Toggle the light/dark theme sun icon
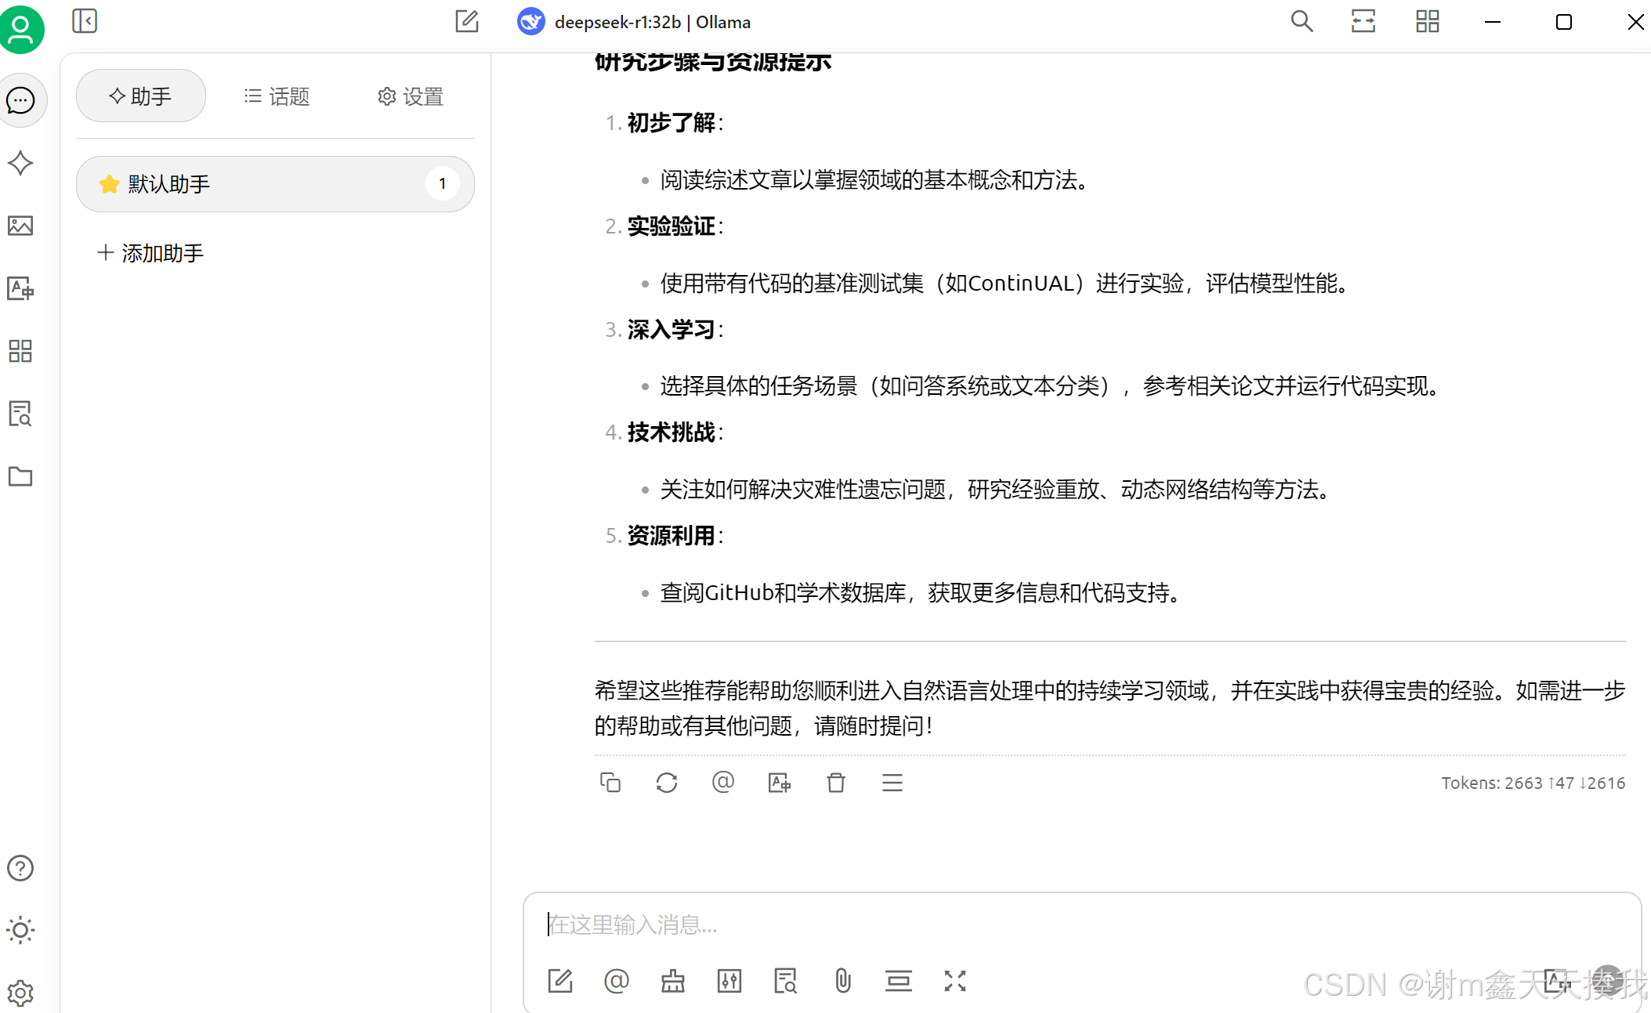Screen dimensions: 1651x1013 coord(20,931)
